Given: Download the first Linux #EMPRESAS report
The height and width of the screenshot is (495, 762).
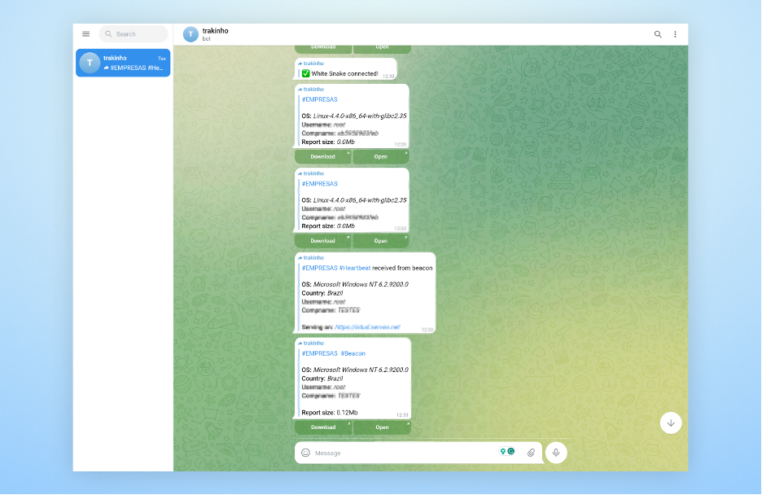Looking at the screenshot, I should pos(323,157).
